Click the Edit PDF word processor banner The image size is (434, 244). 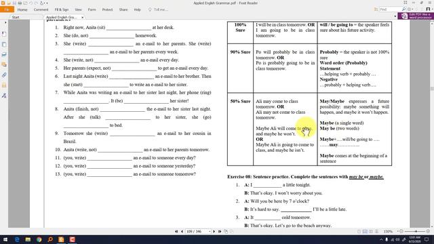pyautogui.click(x=416, y=16)
